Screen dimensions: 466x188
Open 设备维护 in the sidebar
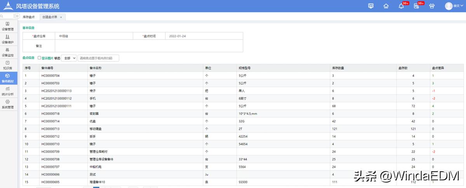[x=8, y=39]
